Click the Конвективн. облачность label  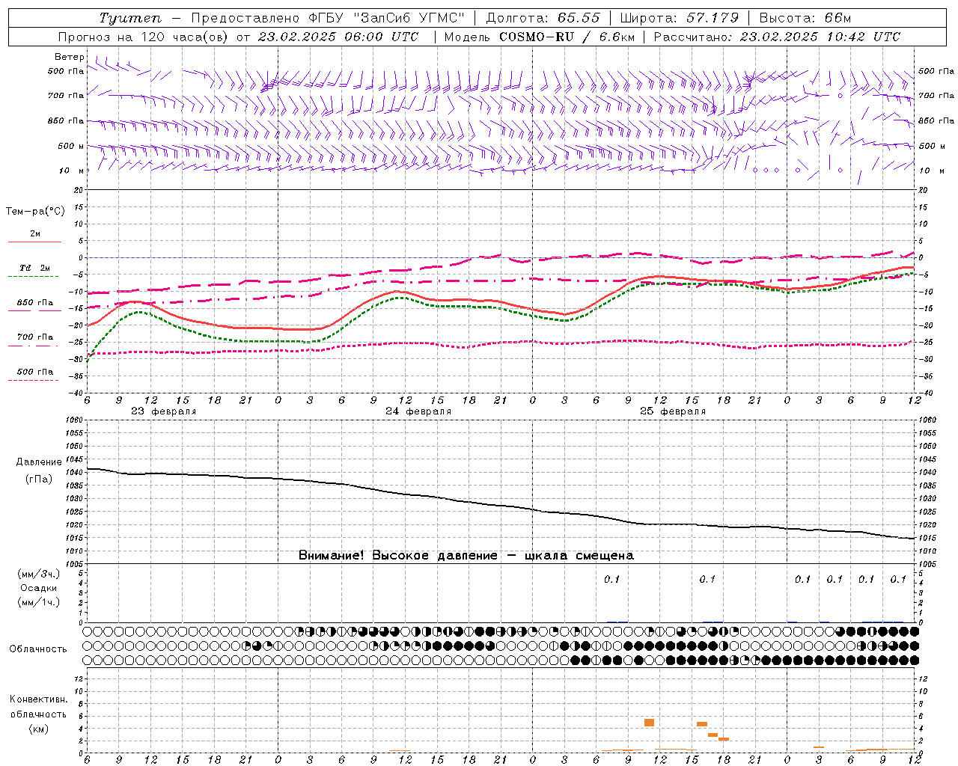(38, 706)
